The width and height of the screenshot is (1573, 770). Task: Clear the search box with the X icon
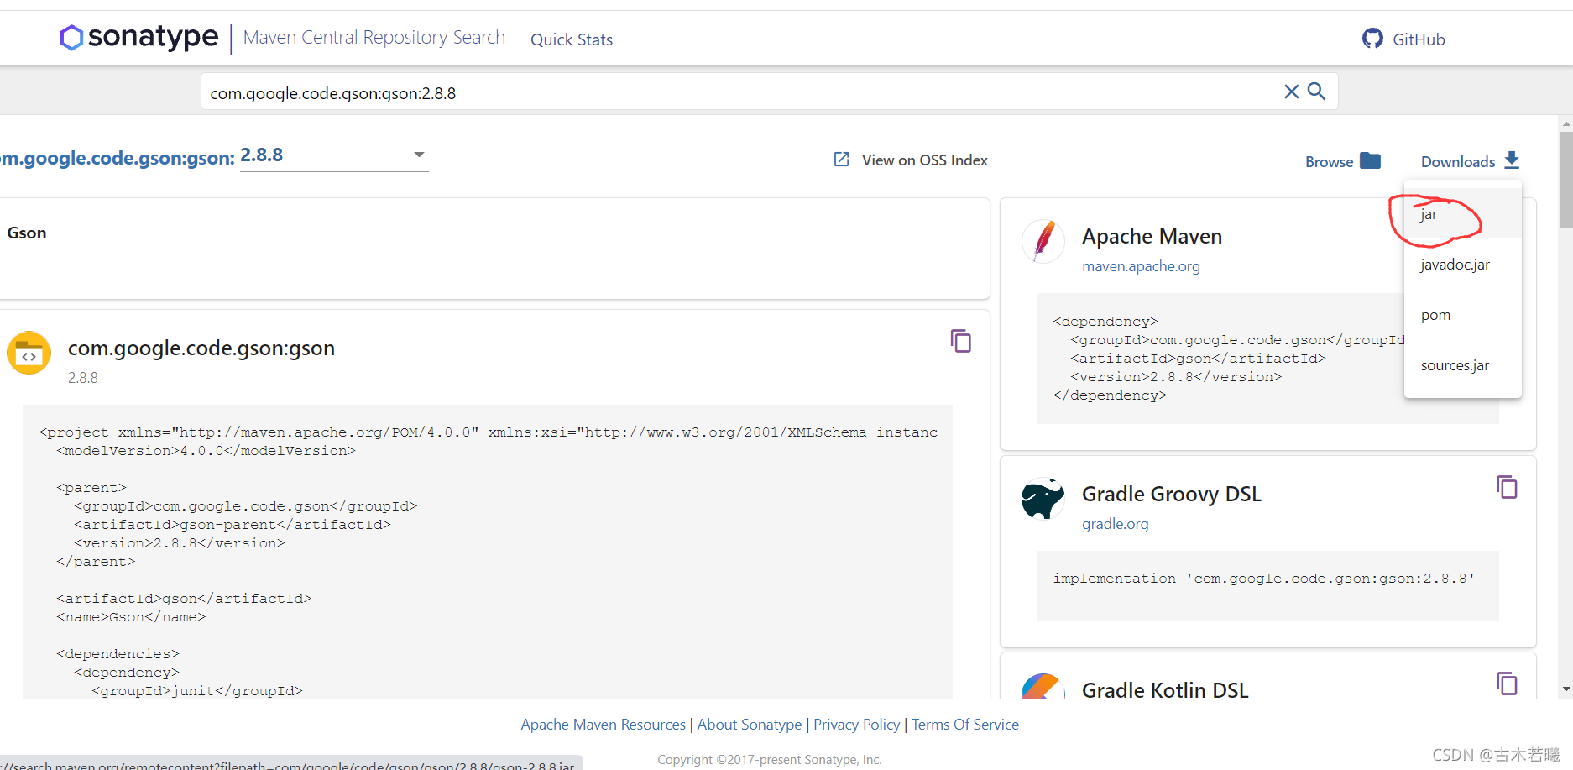(1292, 92)
